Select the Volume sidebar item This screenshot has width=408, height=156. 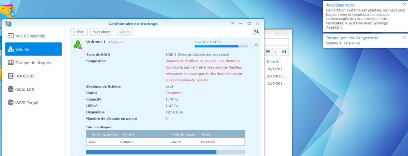pyautogui.click(x=33, y=49)
